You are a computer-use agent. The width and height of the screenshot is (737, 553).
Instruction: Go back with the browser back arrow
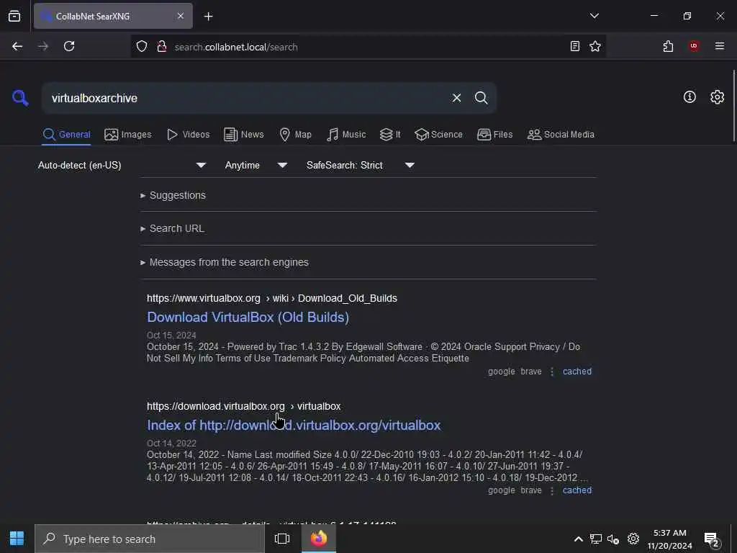(x=17, y=47)
